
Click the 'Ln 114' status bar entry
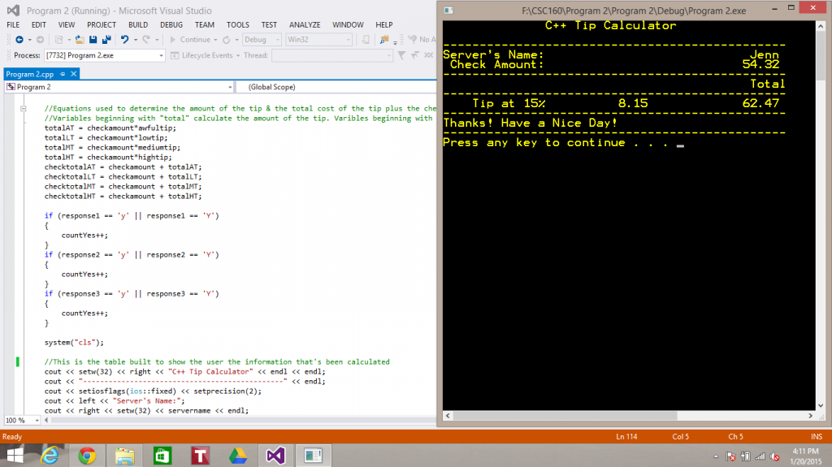[626, 437]
